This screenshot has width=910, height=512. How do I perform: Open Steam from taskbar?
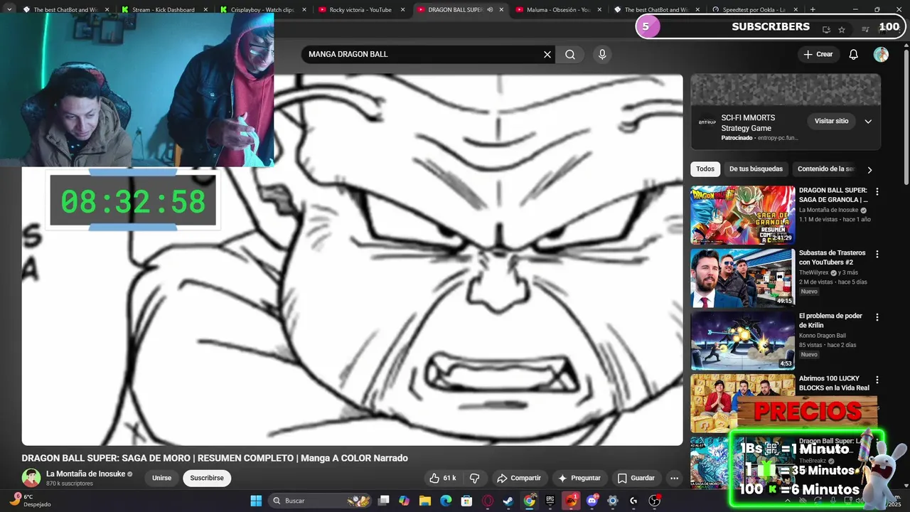click(508, 501)
